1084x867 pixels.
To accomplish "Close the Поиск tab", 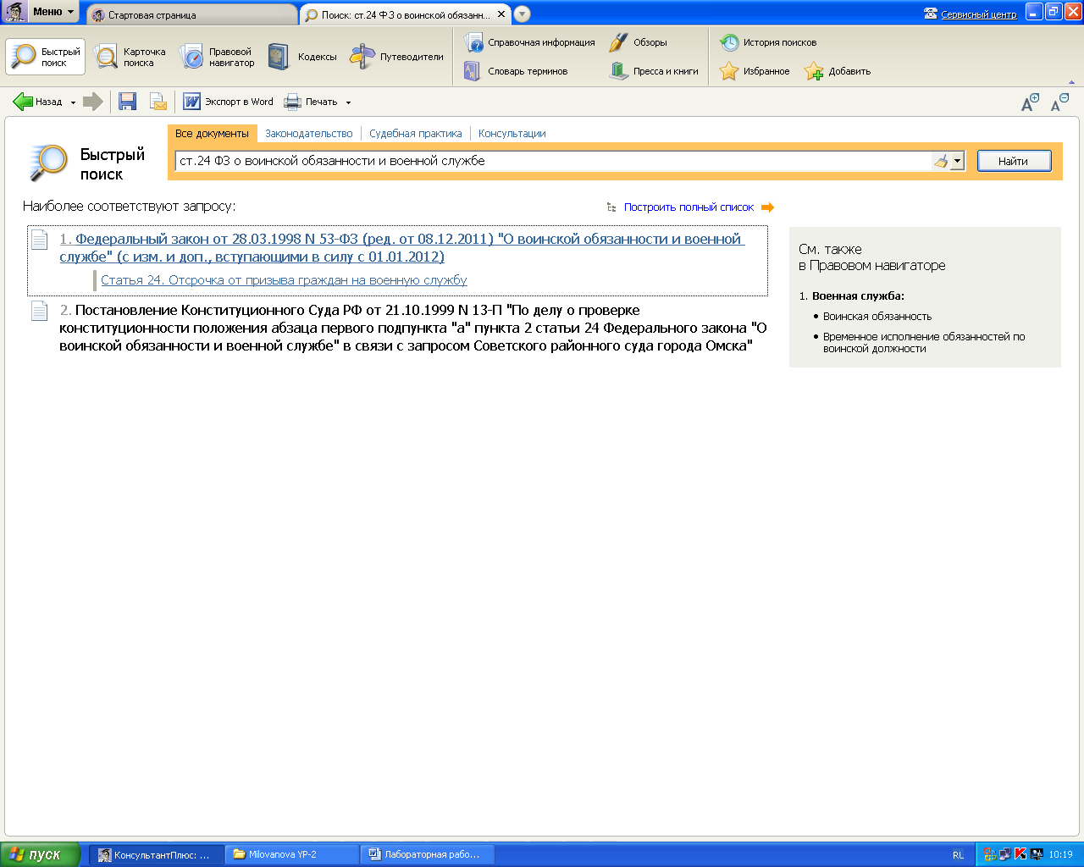I will [501, 14].
